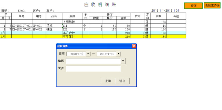
Task: Click the 金额 cell 210 in 本月合计 row
Action: point(123,33)
